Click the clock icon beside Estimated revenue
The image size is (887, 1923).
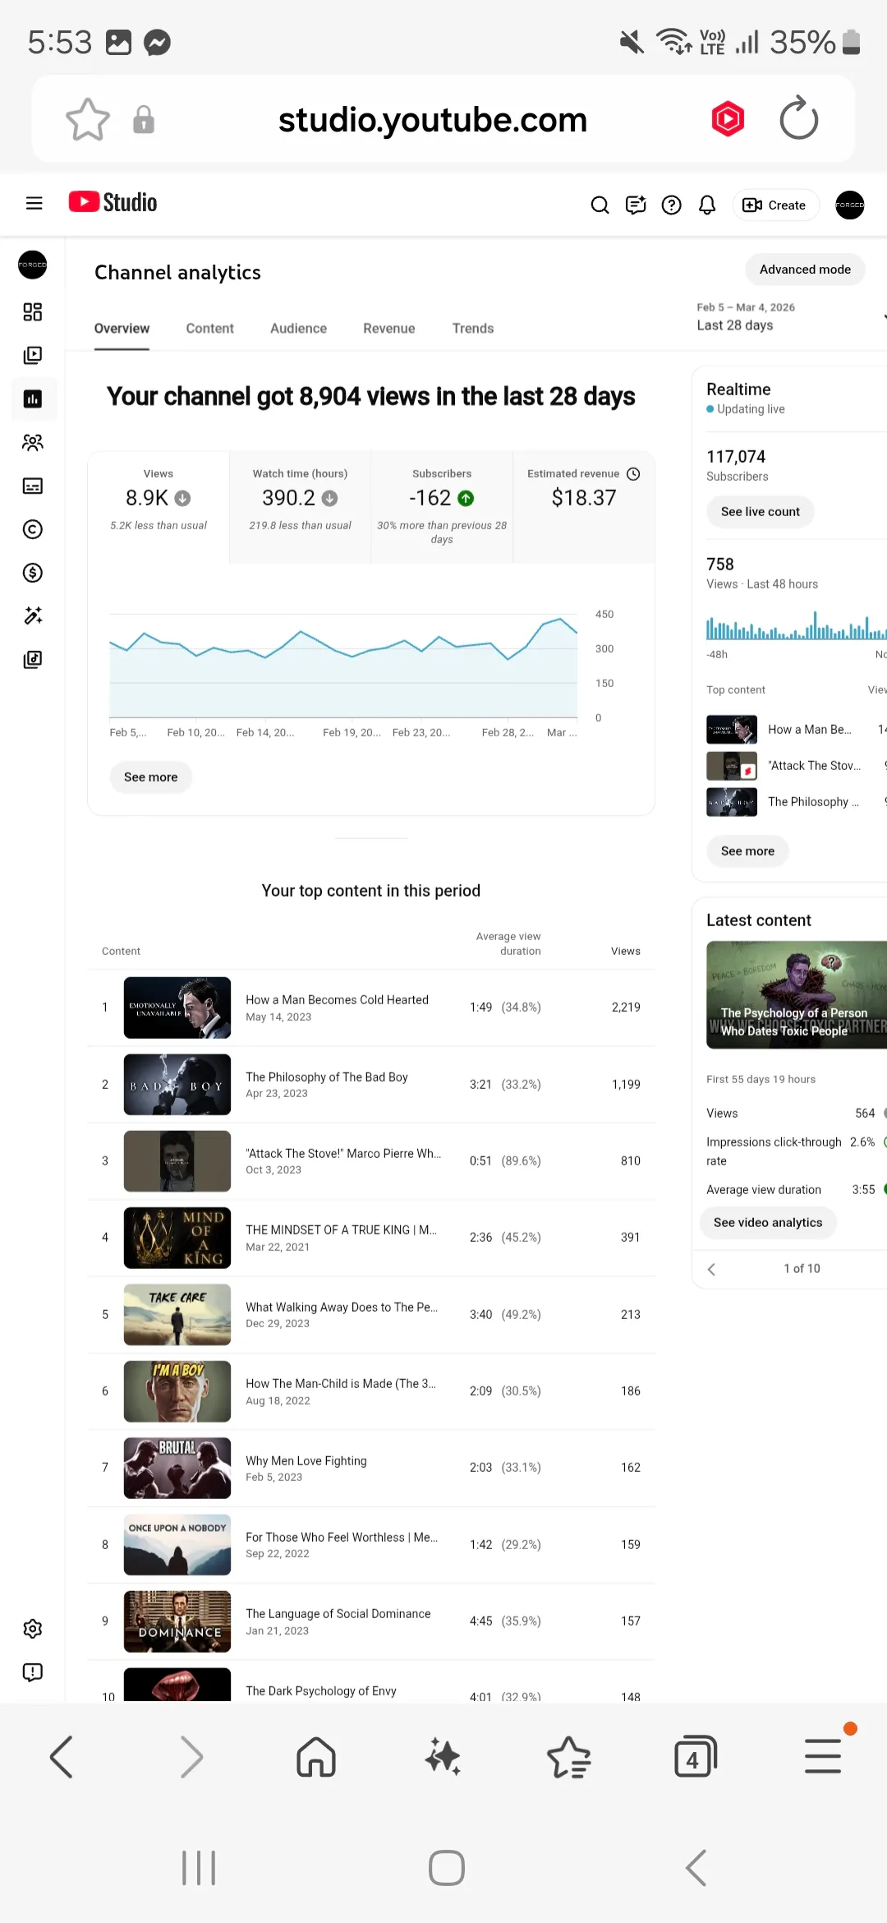coord(633,474)
